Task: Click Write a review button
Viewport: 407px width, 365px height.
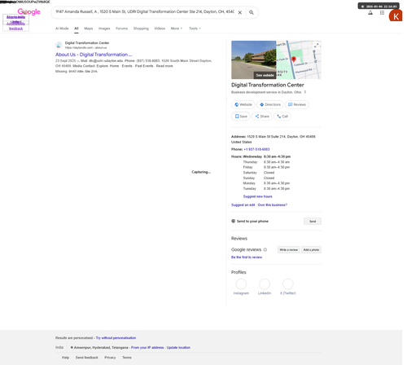Action: (x=288, y=249)
